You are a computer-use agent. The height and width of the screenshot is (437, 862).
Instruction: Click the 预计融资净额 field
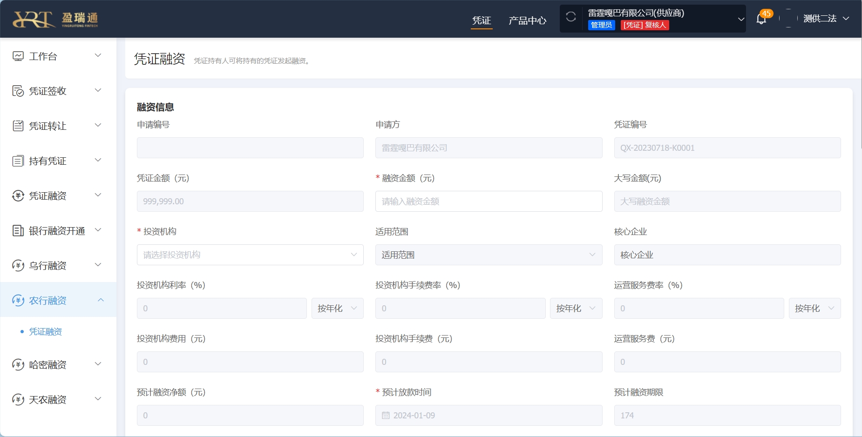[x=250, y=415]
